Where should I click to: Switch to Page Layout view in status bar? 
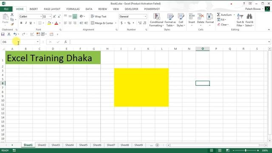coord(220,150)
